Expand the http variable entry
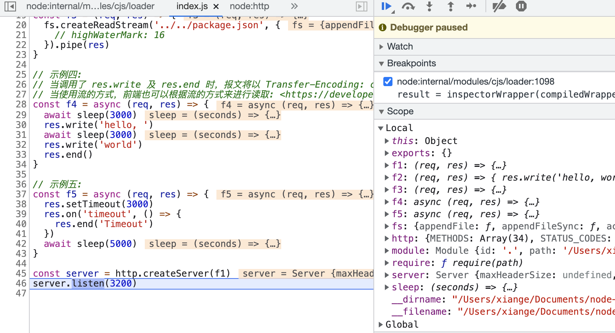The width and height of the screenshot is (615, 333). coord(387,239)
